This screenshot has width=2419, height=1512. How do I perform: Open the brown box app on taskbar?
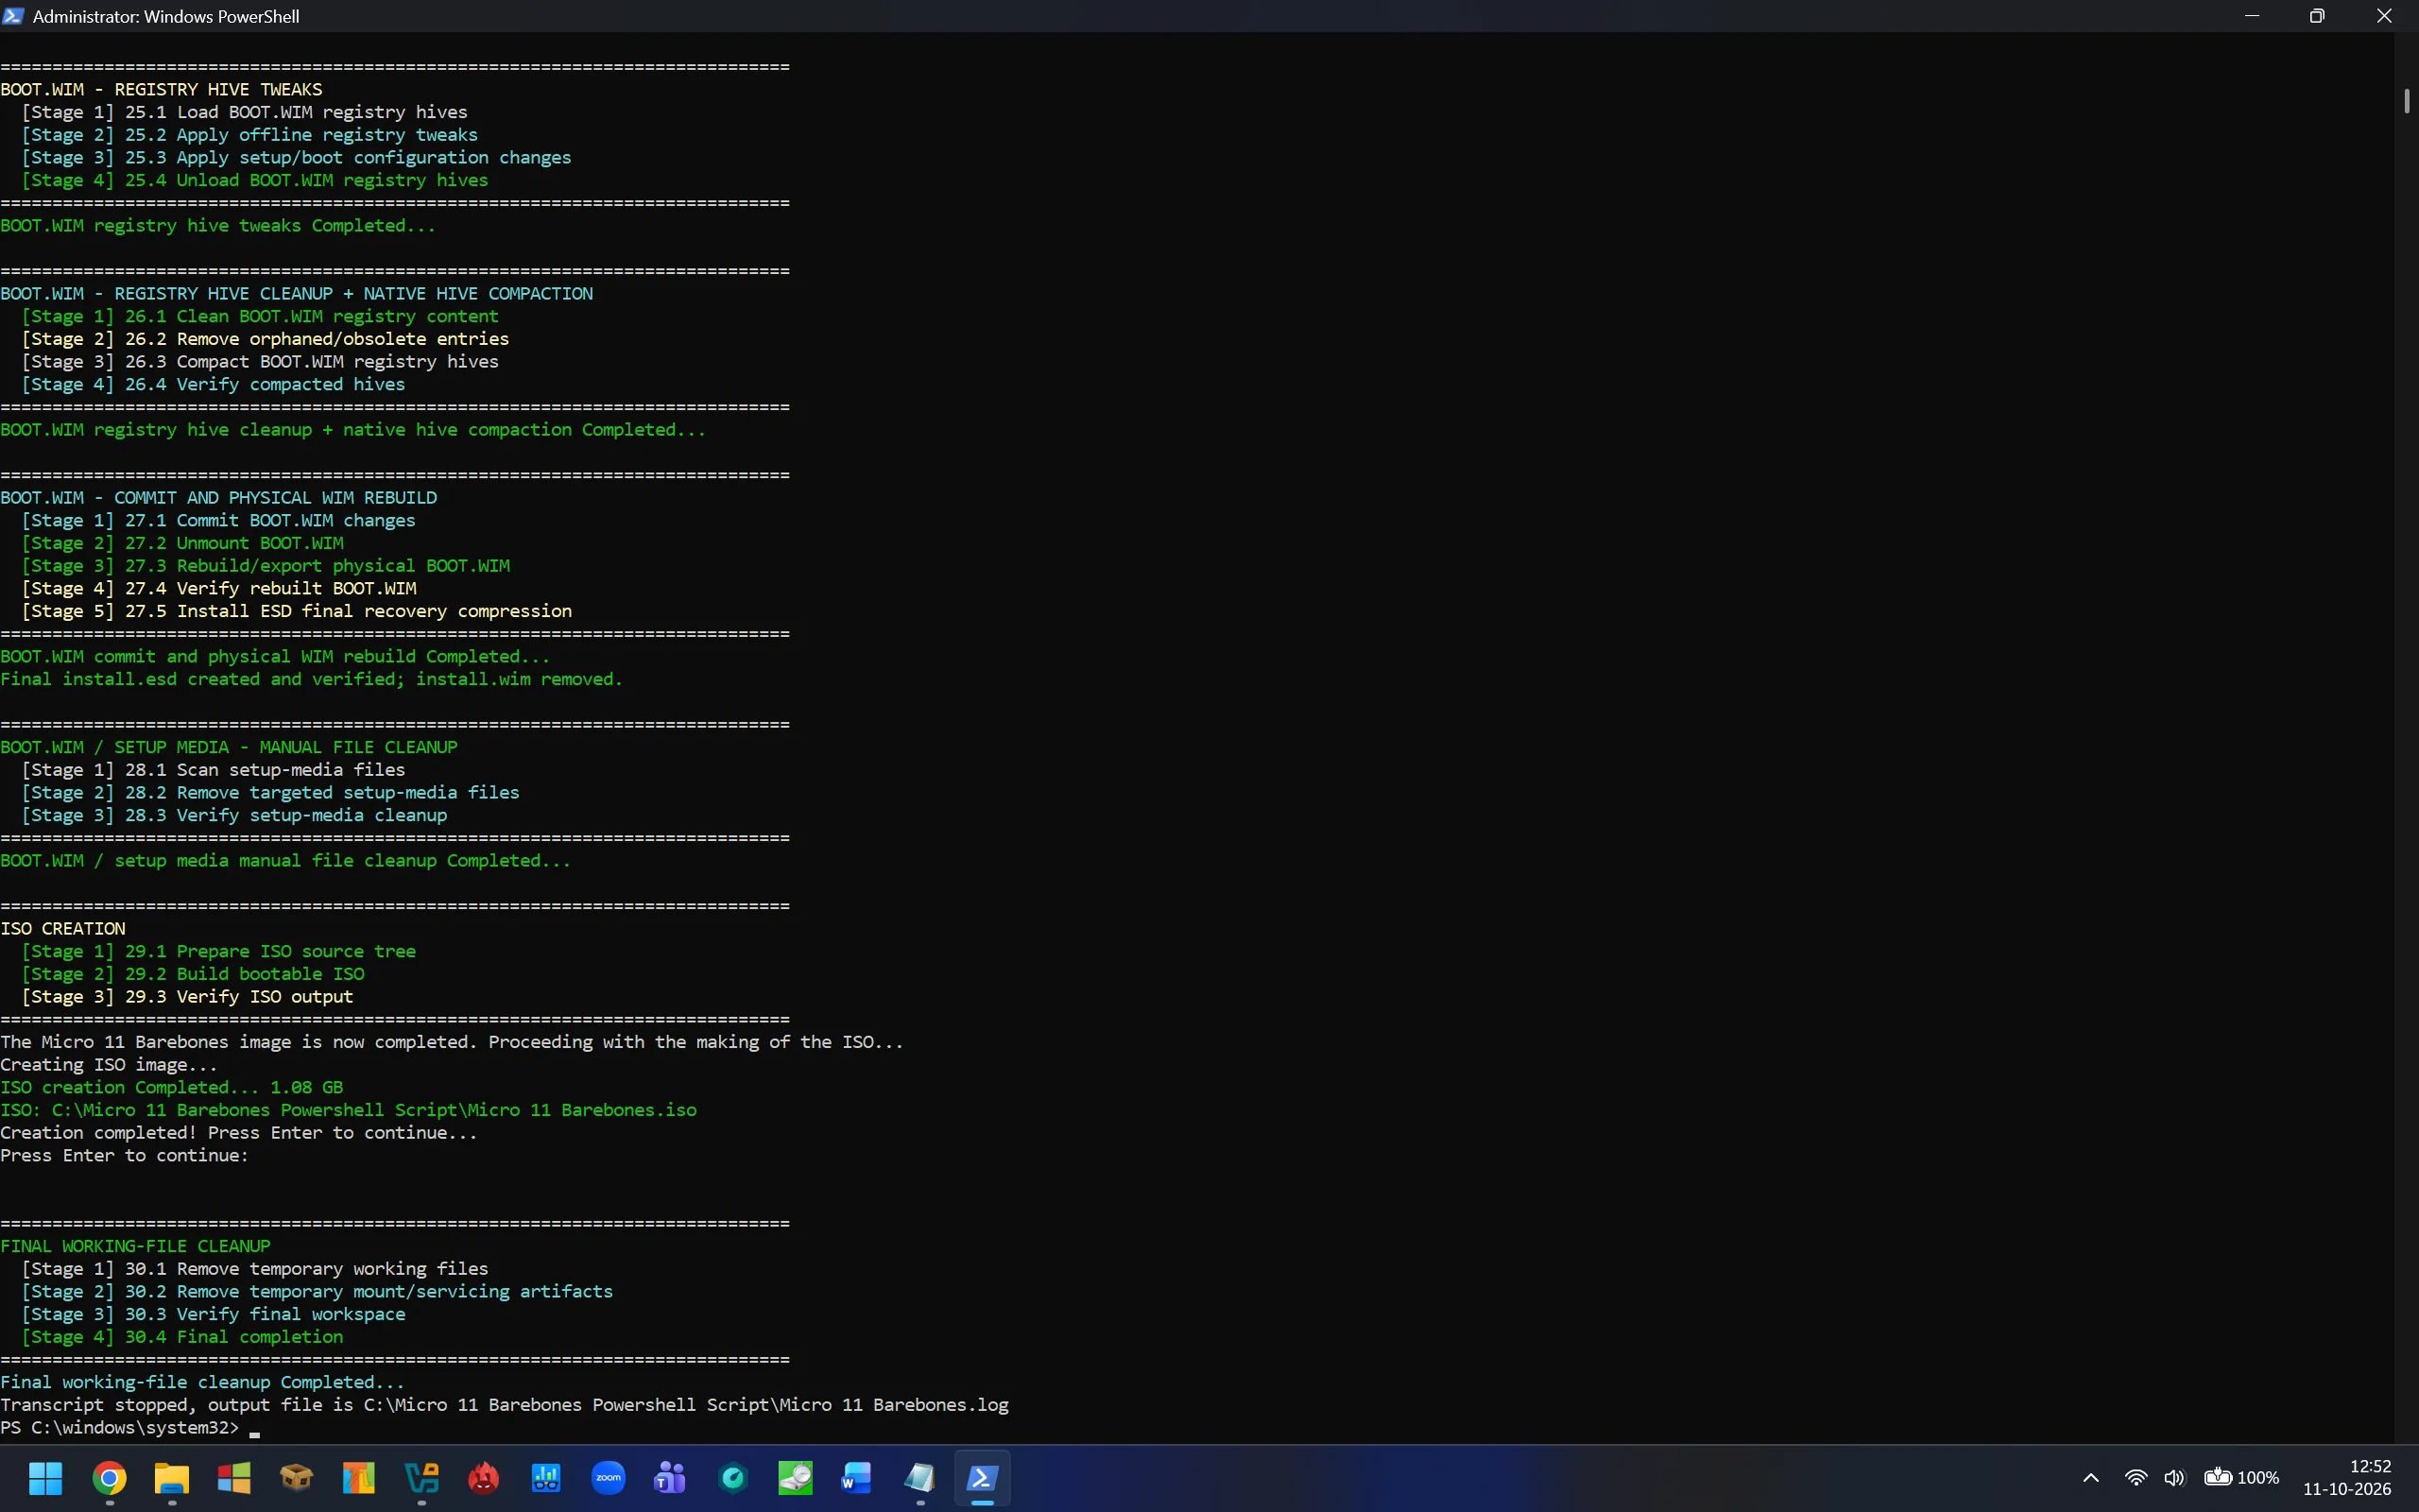297,1477
